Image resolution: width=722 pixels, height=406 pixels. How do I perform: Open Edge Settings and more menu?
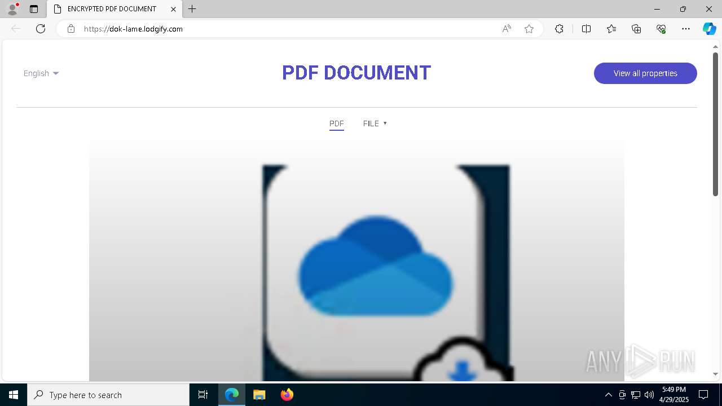click(686, 29)
